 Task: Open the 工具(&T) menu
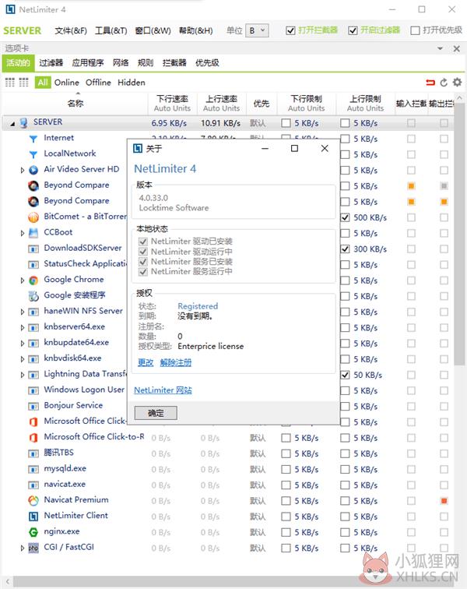tap(111, 30)
